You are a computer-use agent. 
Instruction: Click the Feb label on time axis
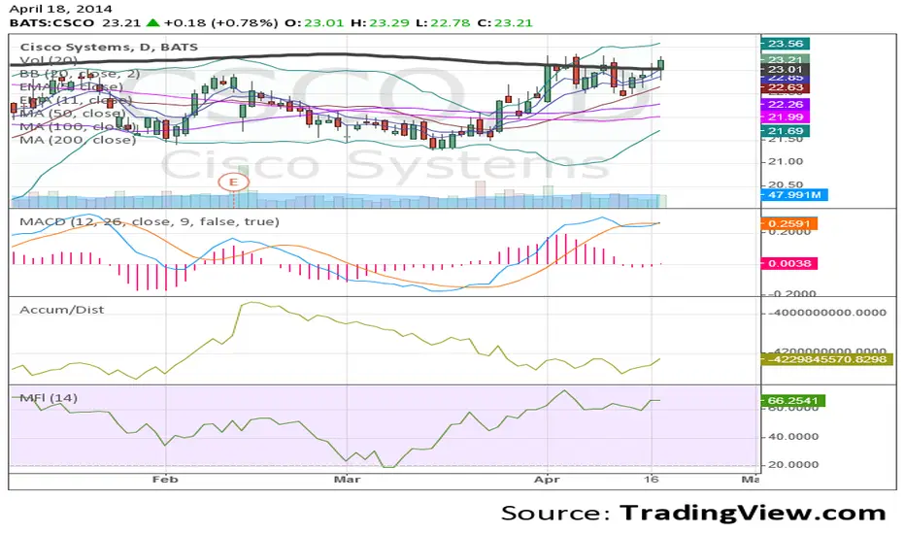click(165, 480)
